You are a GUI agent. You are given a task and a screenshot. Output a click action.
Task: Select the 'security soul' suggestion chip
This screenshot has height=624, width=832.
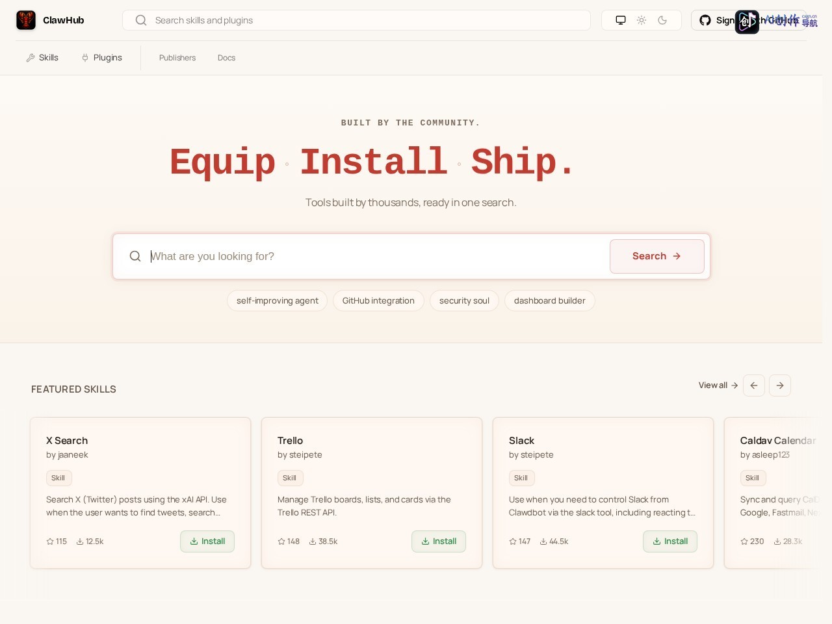pyautogui.click(x=464, y=300)
